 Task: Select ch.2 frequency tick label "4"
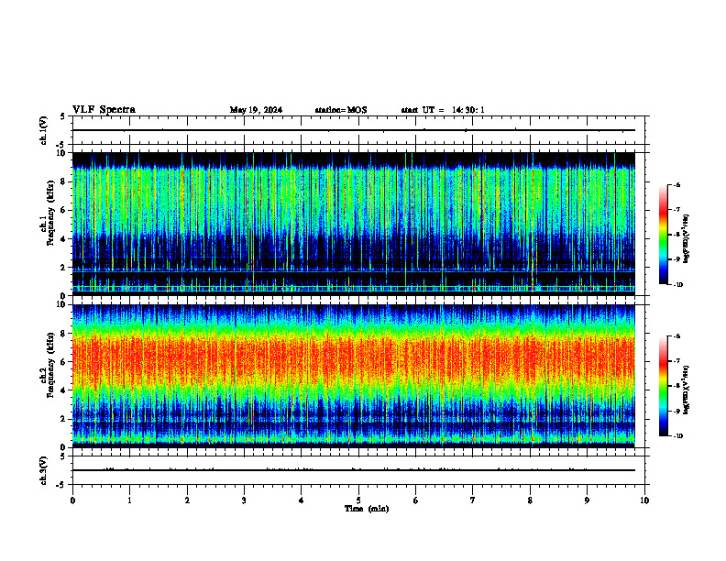63,390
